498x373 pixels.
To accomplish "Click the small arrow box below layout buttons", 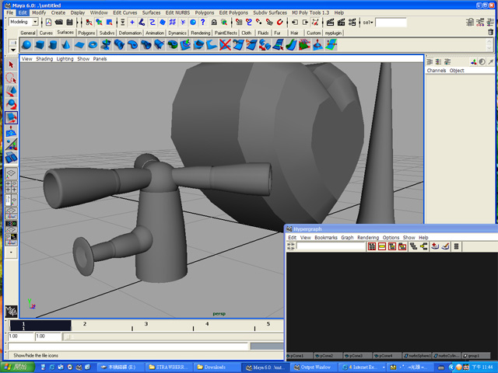I will 11,253.
